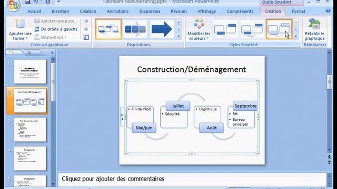Switch to the Animations tab
This screenshot has width=337, height=189.
point(117,12)
